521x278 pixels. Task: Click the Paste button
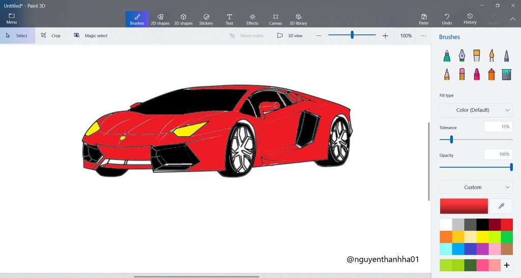pyautogui.click(x=424, y=19)
